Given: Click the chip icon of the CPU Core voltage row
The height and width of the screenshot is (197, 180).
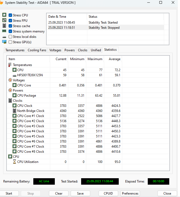Looking at the screenshot, I should pos(15,85).
